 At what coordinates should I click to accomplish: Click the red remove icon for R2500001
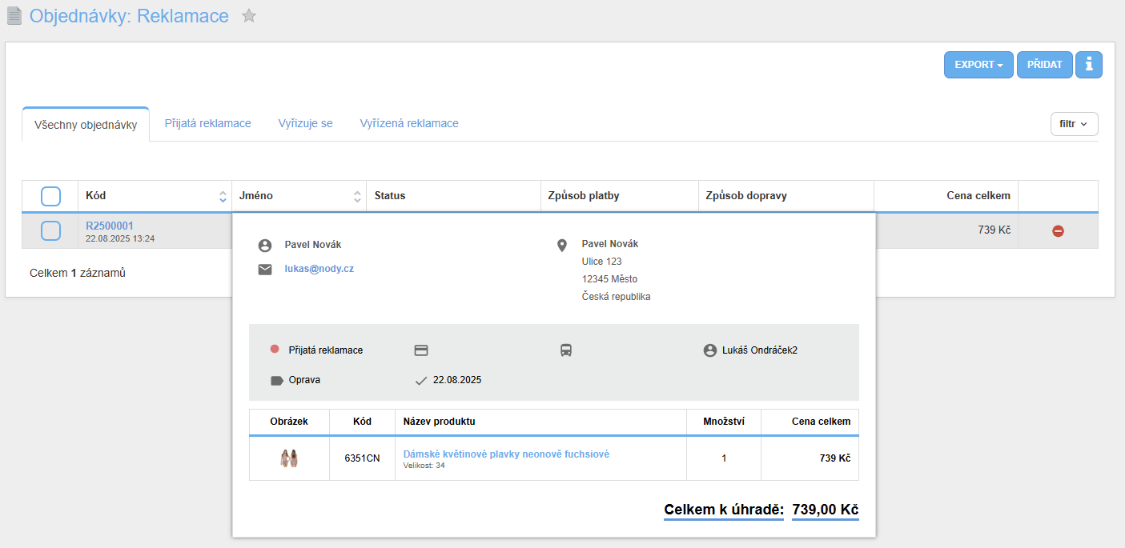point(1058,231)
